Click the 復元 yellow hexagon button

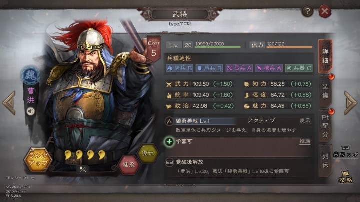click(x=148, y=153)
